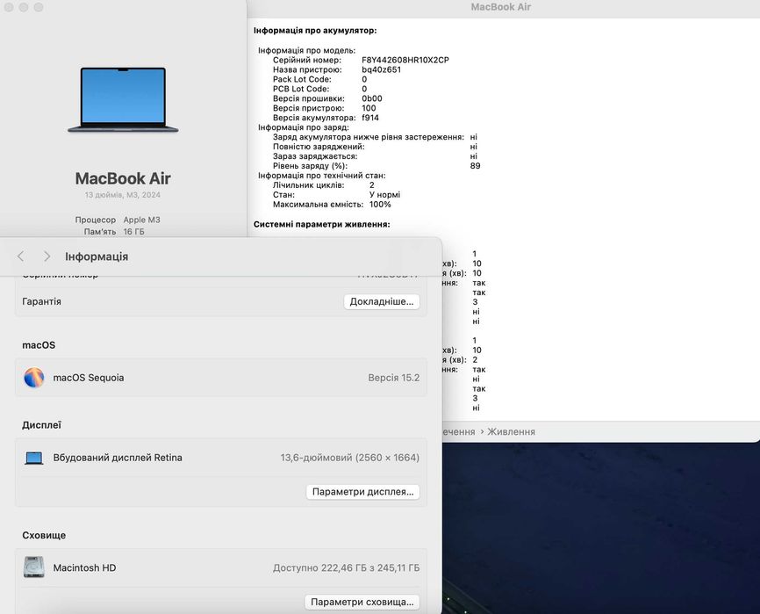Click the MacBook Air model heading
This screenshot has width=760, height=614.
123,178
